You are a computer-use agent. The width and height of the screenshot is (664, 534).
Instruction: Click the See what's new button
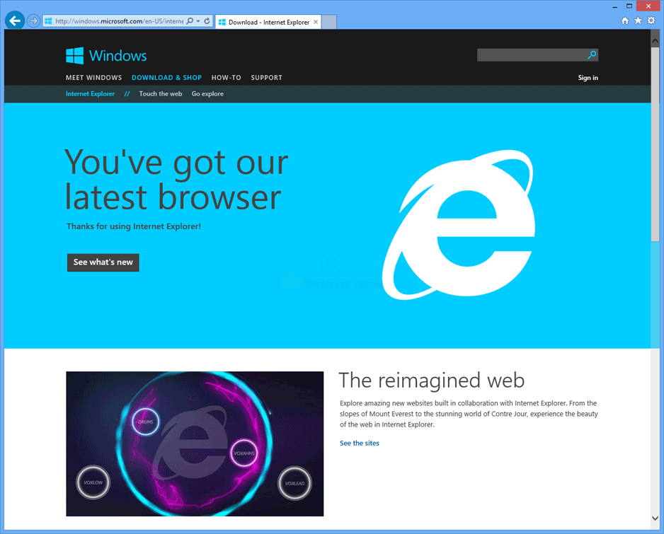tap(103, 262)
